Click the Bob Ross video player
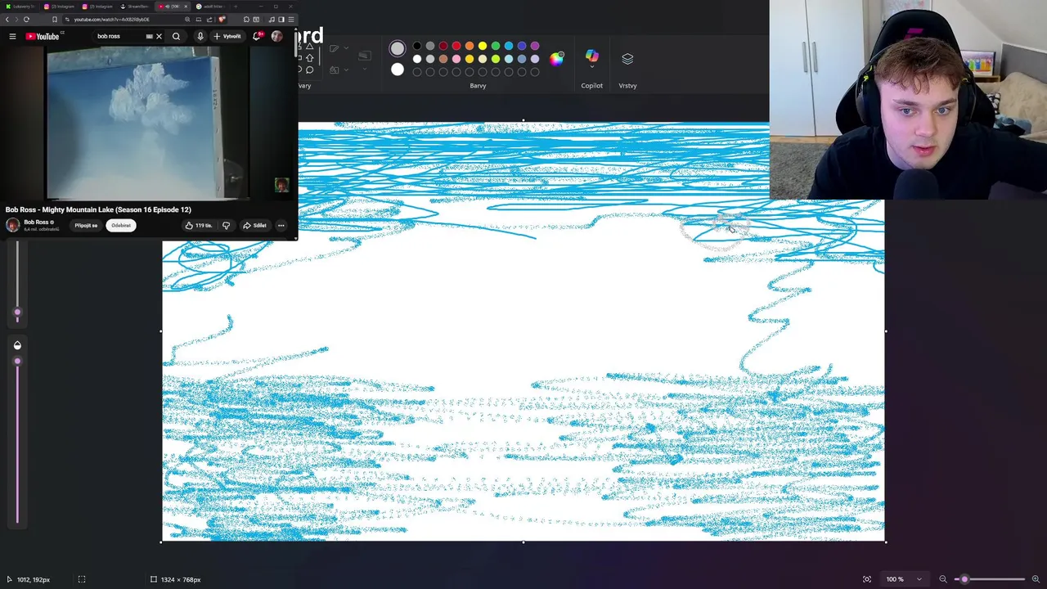This screenshot has width=1047, height=589. [x=147, y=123]
